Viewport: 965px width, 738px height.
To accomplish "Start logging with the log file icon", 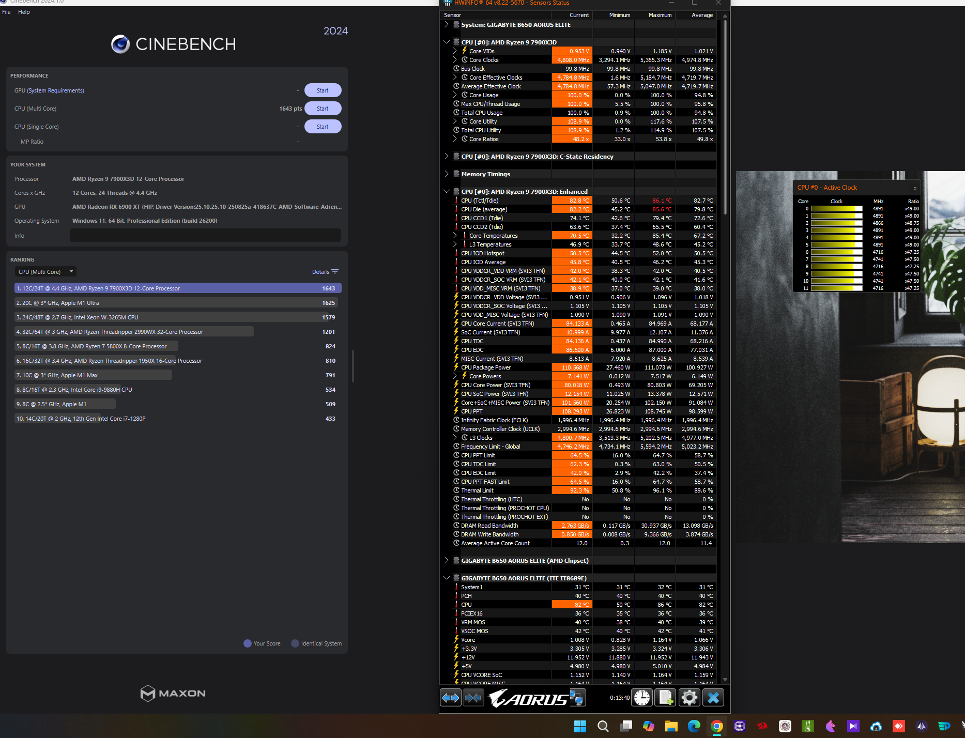I will pos(666,698).
